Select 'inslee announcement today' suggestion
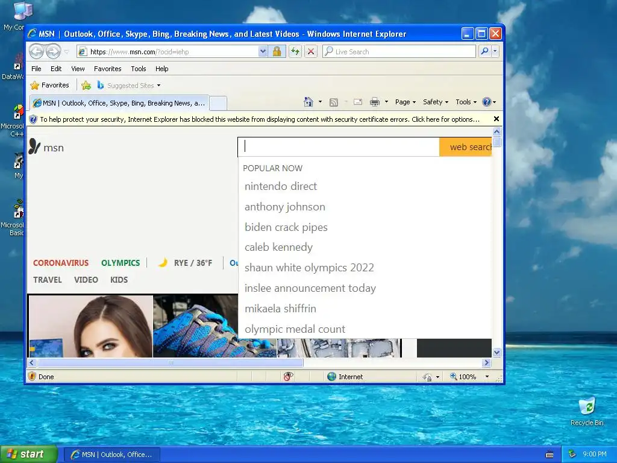Screen dimensions: 617x463 310,288
